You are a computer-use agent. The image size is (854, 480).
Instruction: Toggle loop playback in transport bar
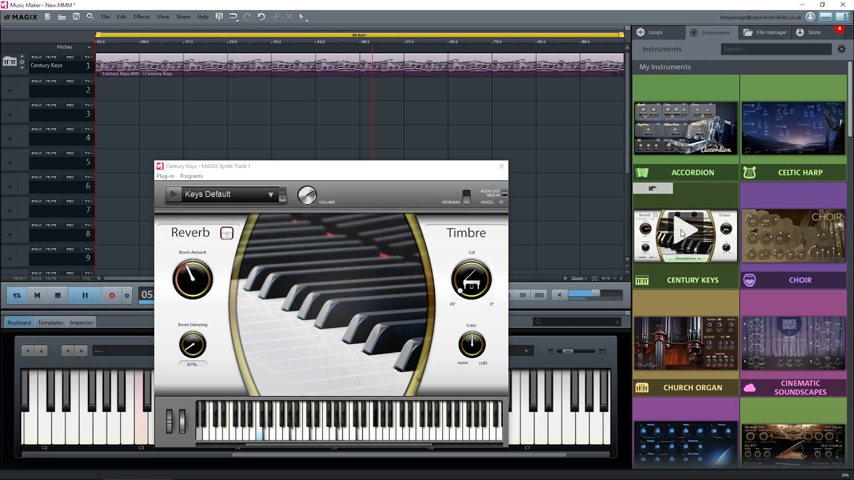17,295
